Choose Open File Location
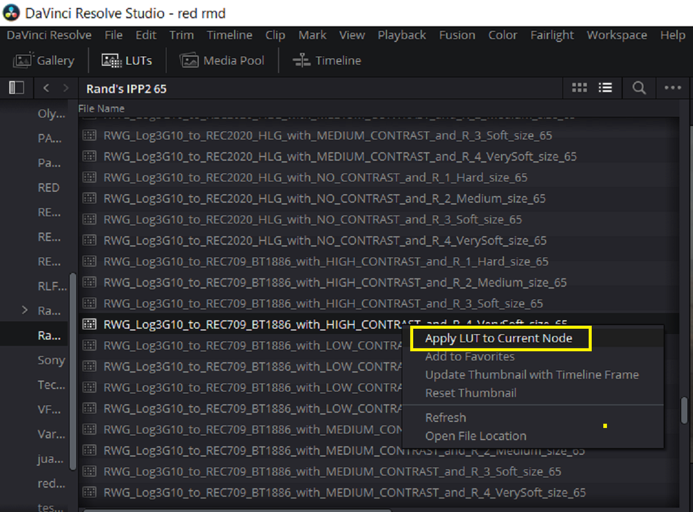 tap(475, 436)
